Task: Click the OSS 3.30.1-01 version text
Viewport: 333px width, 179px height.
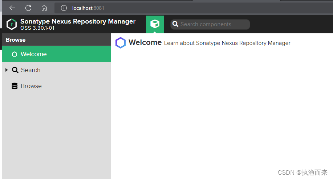Action: 37,28
